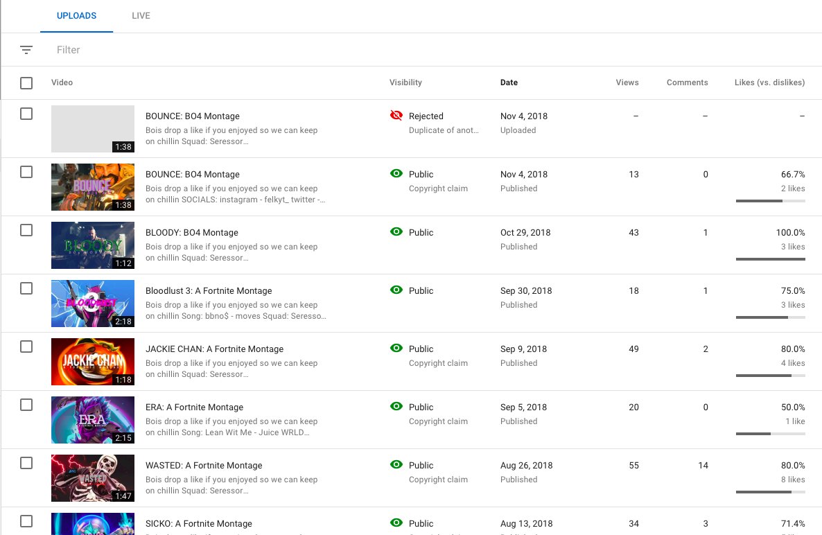822x535 pixels.
Task: Click the 49 views count for JACKIE CHAN
Action: pyautogui.click(x=633, y=349)
